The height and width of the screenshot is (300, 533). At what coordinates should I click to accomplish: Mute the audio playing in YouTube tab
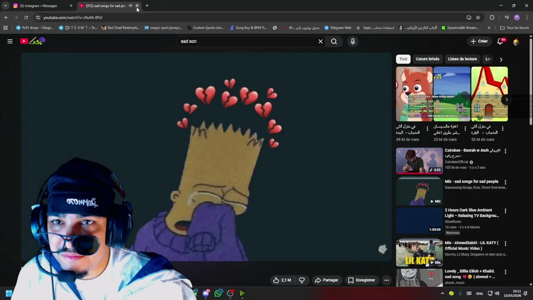[130, 6]
